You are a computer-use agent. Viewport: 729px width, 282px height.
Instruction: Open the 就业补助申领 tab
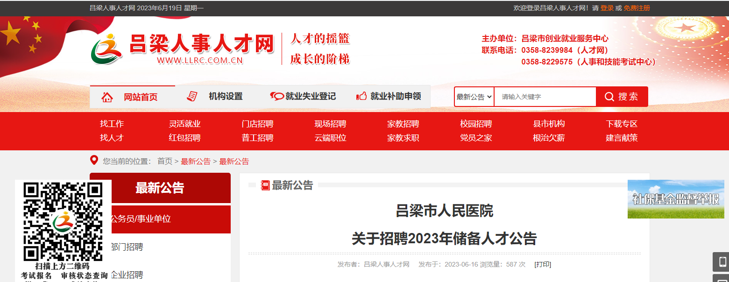coord(388,97)
